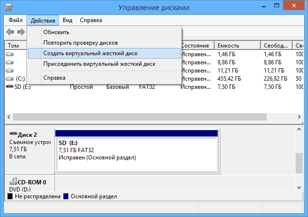Screen dimensions: 308x217
Task: Open the Вид menu
Action: coord(67,20)
